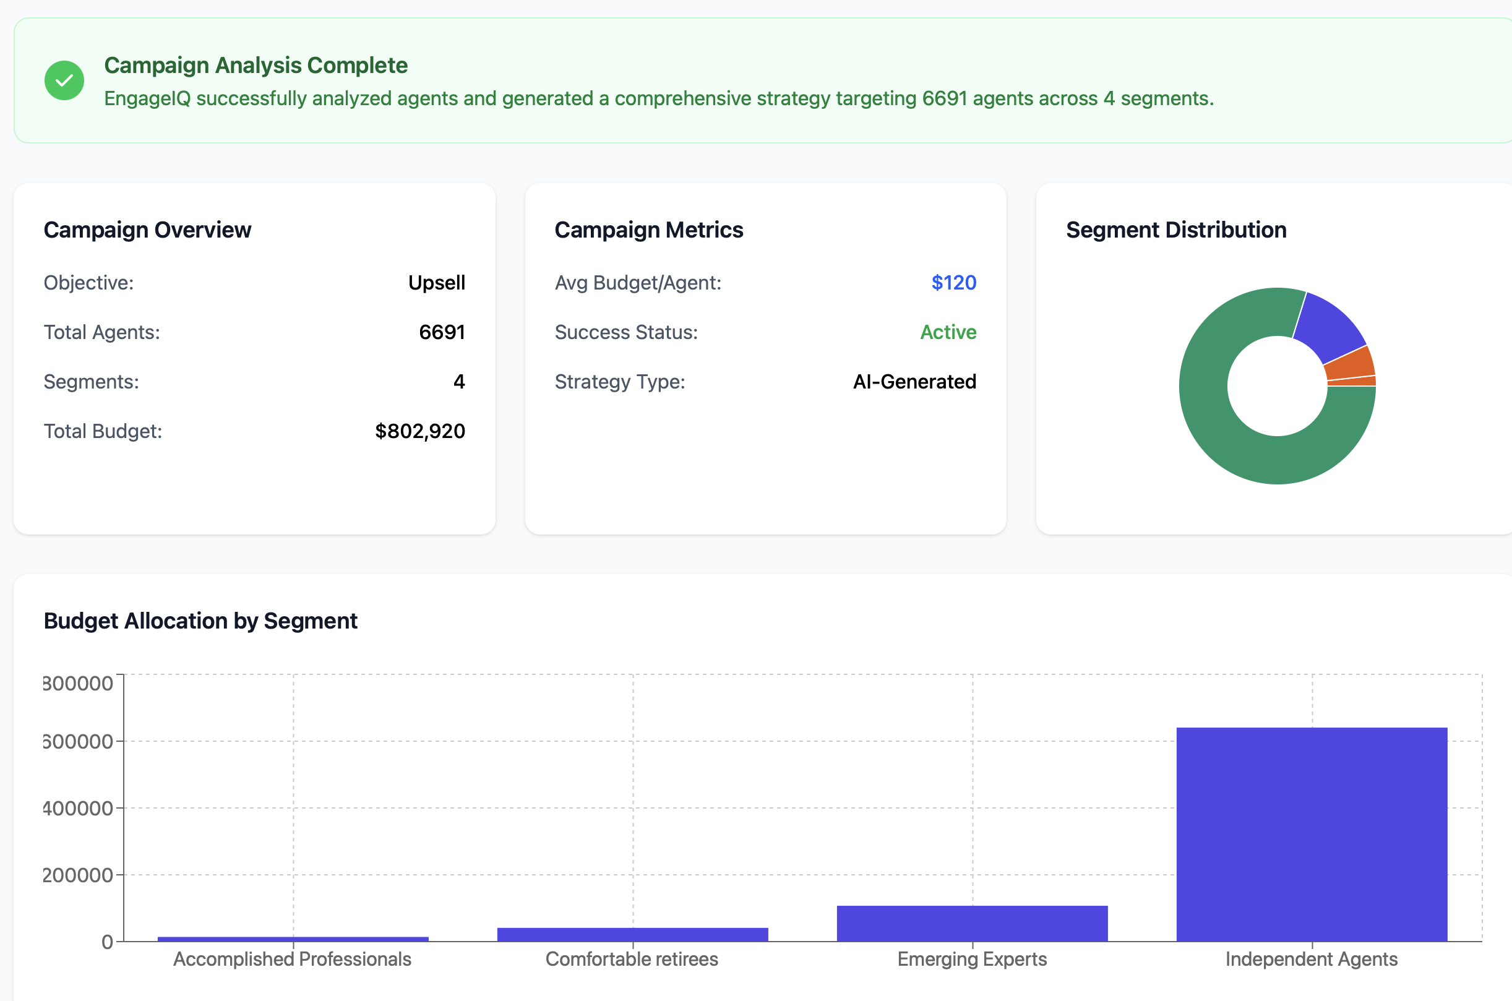Click the Total Budget $802,920 value
1512x1001 pixels.
click(419, 431)
